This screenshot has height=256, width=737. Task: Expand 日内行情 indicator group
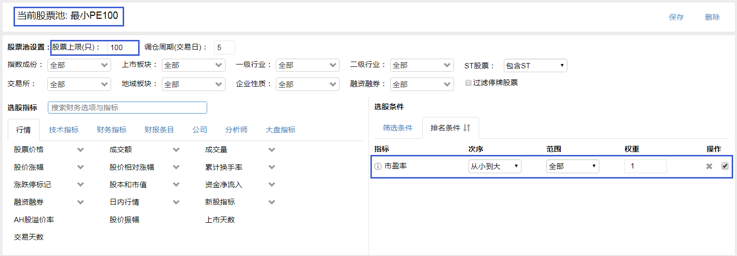[176, 202]
